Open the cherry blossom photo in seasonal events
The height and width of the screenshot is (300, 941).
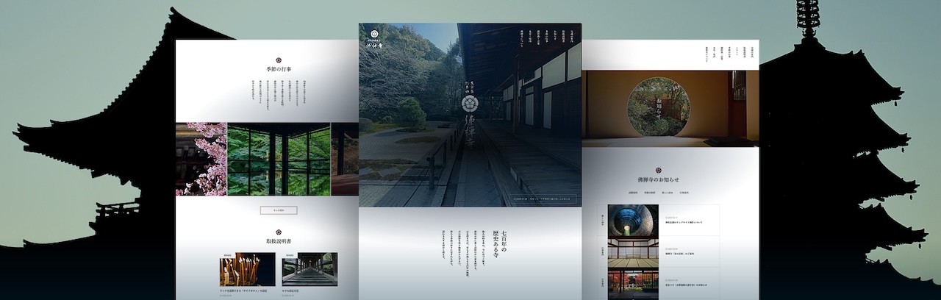coord(201,159)
